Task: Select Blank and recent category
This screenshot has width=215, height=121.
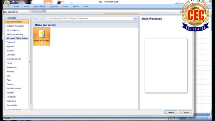Action: [x=16, y=22]
